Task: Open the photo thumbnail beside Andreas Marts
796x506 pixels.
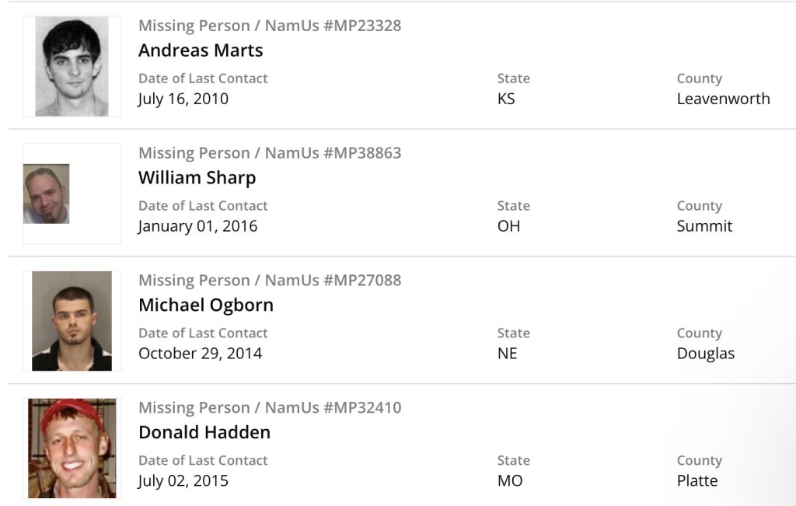Action: 72,67
